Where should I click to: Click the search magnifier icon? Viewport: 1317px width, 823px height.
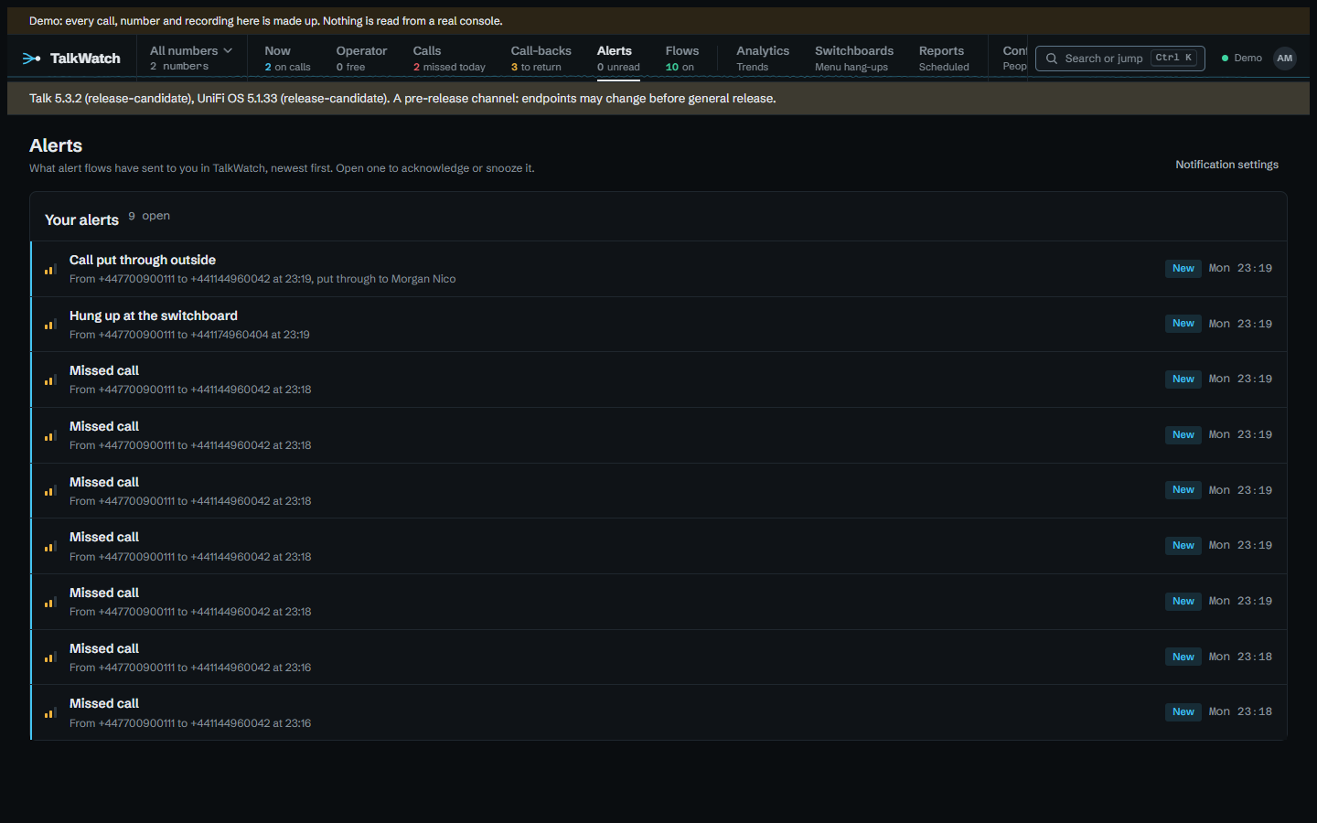pos(1052,59)
